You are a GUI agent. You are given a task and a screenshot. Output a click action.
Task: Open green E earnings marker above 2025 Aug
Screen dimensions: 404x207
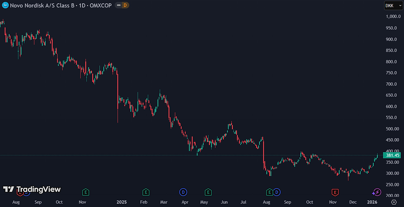pos(270,192)
